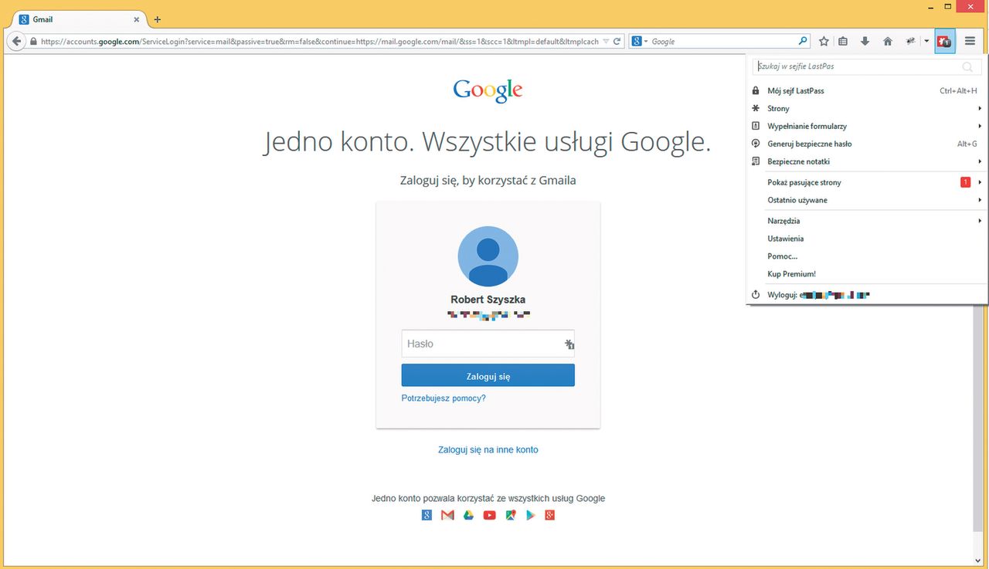Image resolution: width=989 pixels, height=569 pixels.
Task: Click the magnifier icon in the LastPass search field
Action: pos(967,67)
